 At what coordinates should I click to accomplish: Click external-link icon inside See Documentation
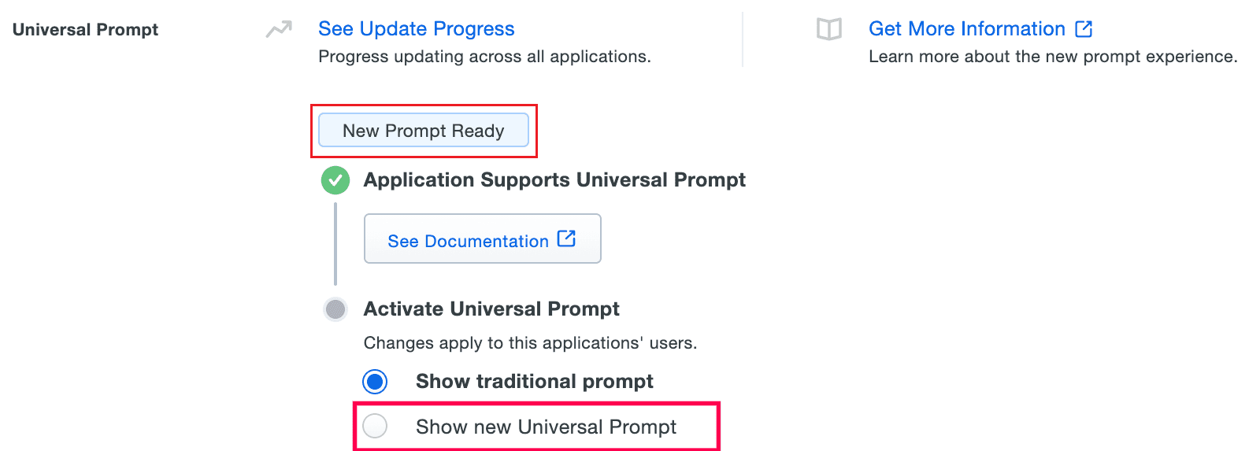[566, 238]
